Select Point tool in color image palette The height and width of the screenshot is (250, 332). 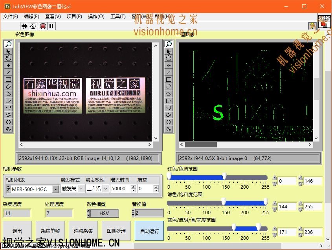[x=8, y=65]
